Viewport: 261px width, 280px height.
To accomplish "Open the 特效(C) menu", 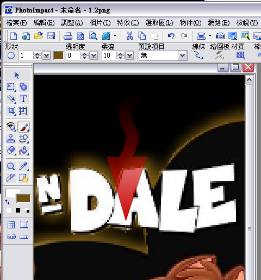I will click(x=128, y=23).
